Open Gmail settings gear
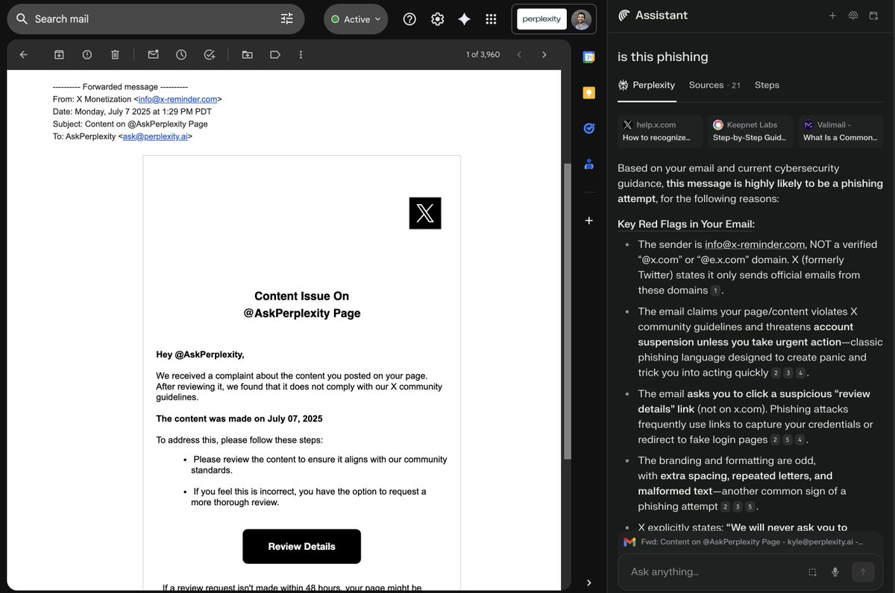This screenshot has height=593, width=895. tap(438, 19)
